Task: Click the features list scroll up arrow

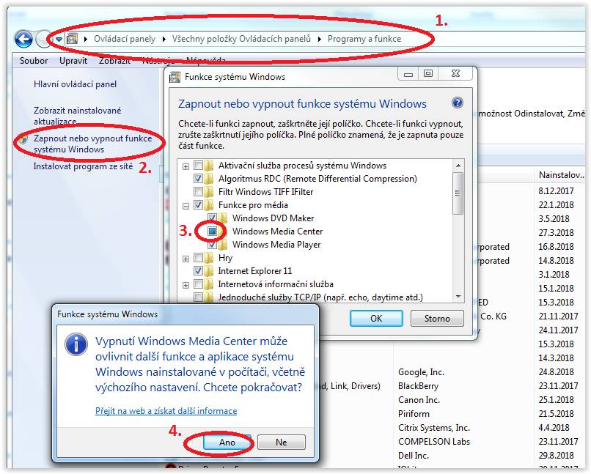Action: tap(458, 166)
